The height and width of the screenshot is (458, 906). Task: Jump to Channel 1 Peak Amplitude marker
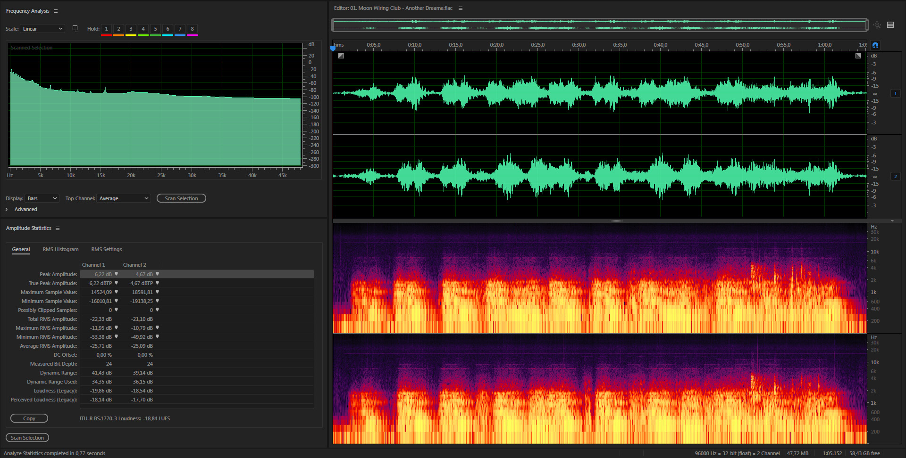click(116, 274)
